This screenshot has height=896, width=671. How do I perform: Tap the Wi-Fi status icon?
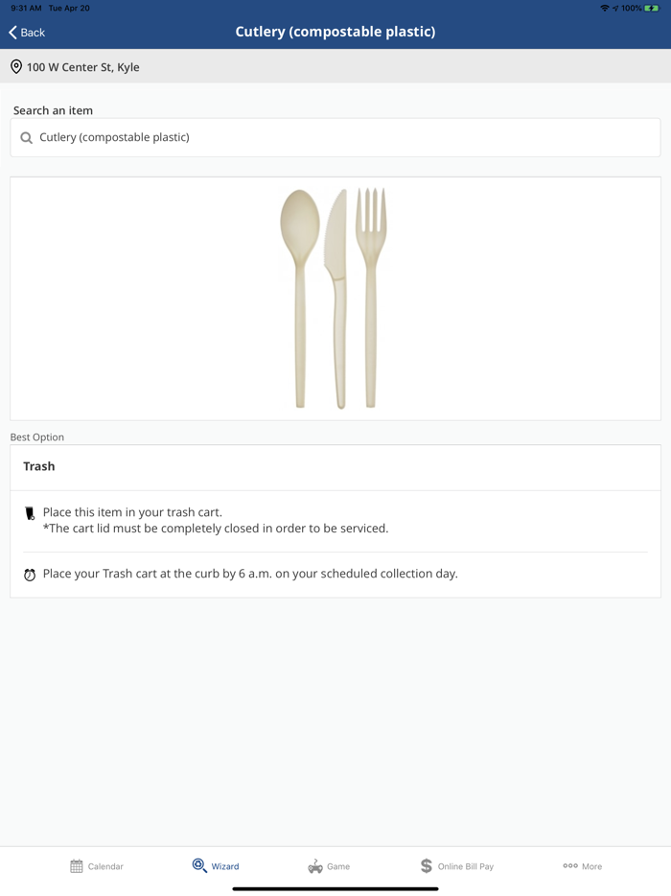[604, 8]
